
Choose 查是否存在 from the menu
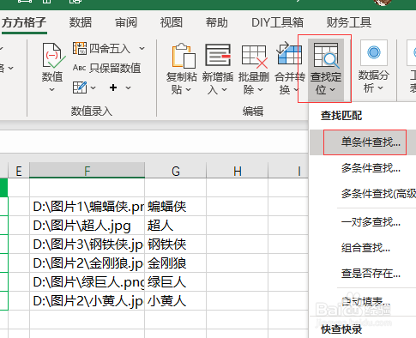[x=363, y=274]
